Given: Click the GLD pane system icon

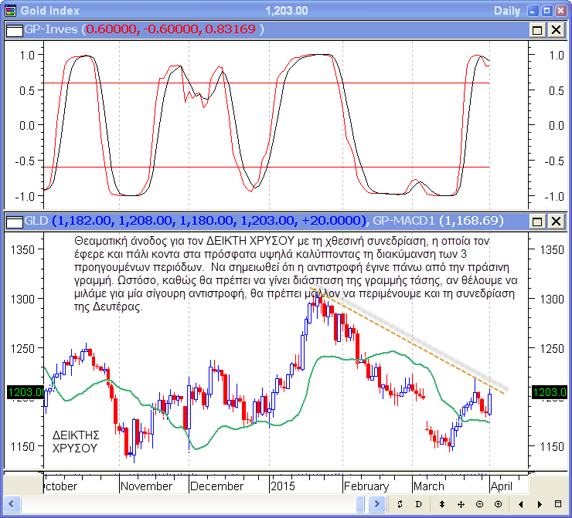Looking at the screenshot, I should coord(15,221).
